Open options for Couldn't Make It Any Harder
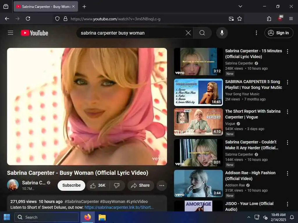This screenshot has height=223, width=298. click(x=287, y=143)
